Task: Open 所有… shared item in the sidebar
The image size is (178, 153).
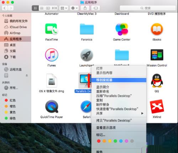Action: tap(16, 88)
